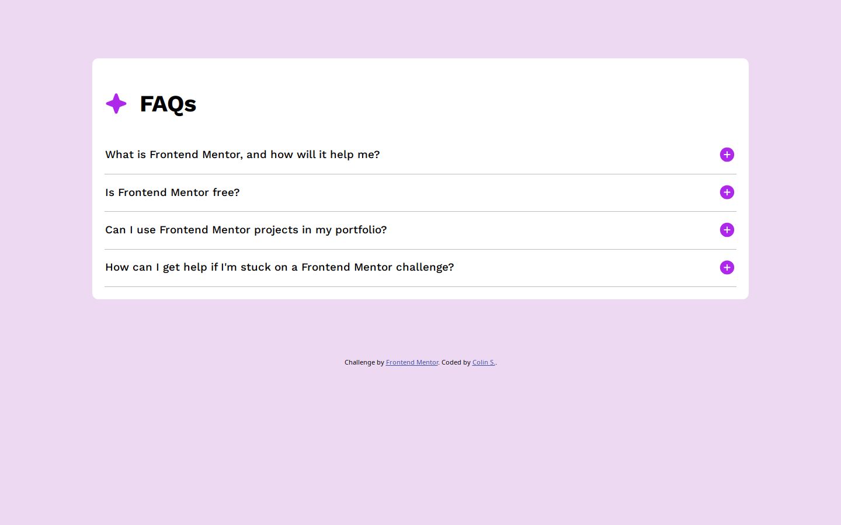Click the FAQs page heading
The image size is (841, 525).
point(168,104)
